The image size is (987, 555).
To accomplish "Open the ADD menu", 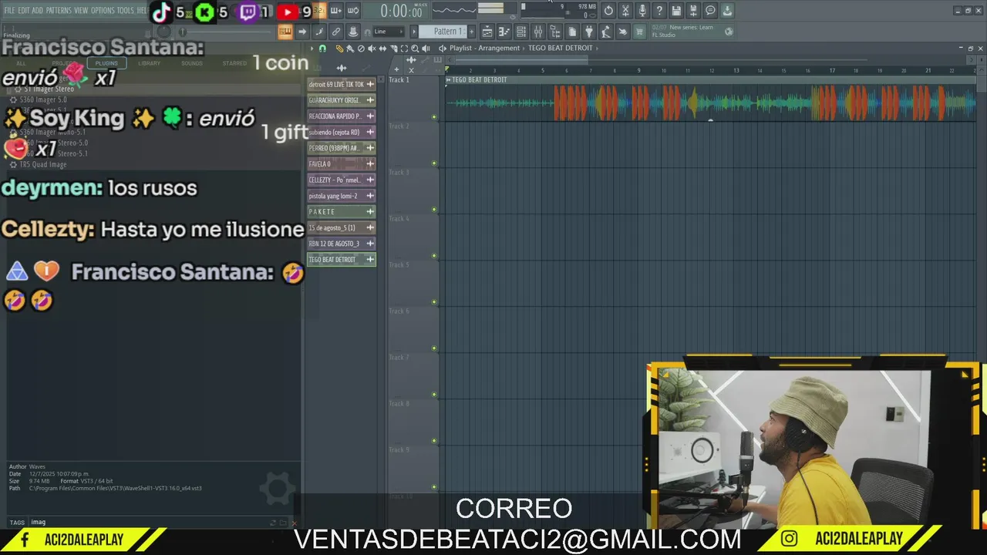I will 37,11.
